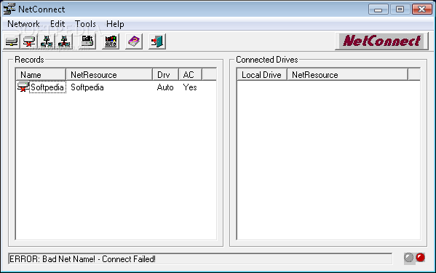Screen dimensions: 436x273
Task: Open the Edit menu
Action: pyautogui.click(x=58, y=24)
